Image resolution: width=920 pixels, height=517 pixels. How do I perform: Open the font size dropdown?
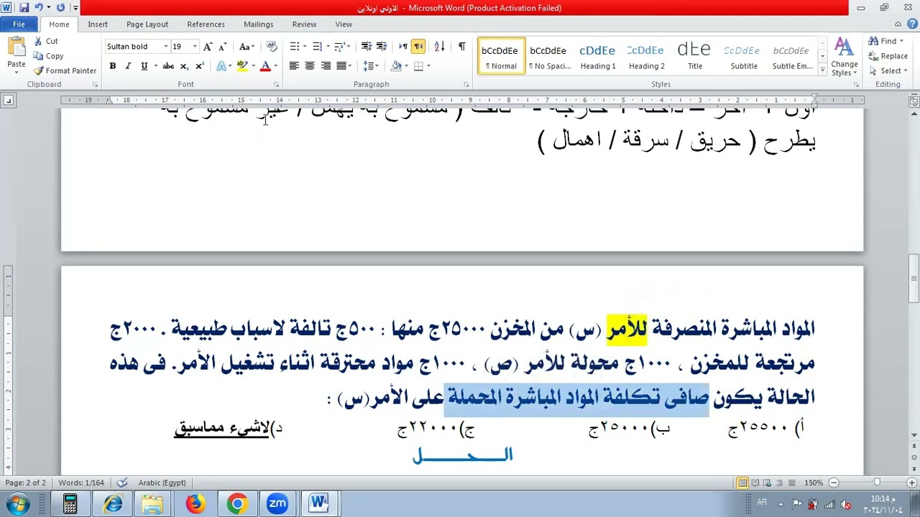click(x=194, y=47)
